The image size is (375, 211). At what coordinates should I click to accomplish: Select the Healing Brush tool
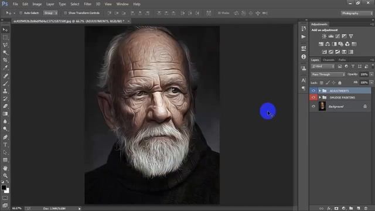tap(5, 76)
